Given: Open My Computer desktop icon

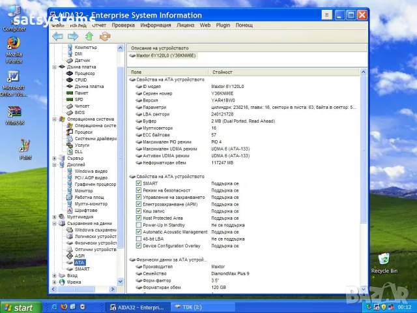Looking at the screenshot, I should pyautogui.click(x=14, y=19).
